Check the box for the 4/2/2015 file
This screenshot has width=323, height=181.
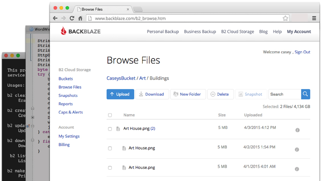(110, 148)
